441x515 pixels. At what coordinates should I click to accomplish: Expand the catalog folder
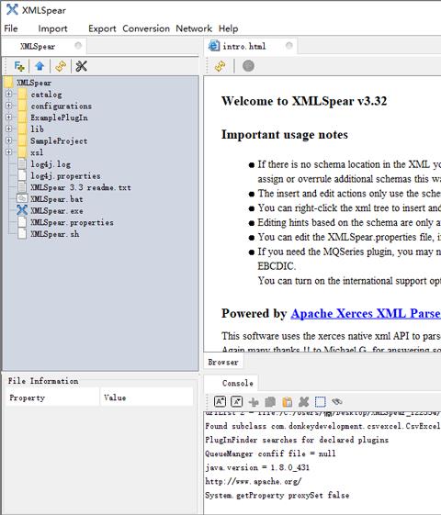(9, 94)
